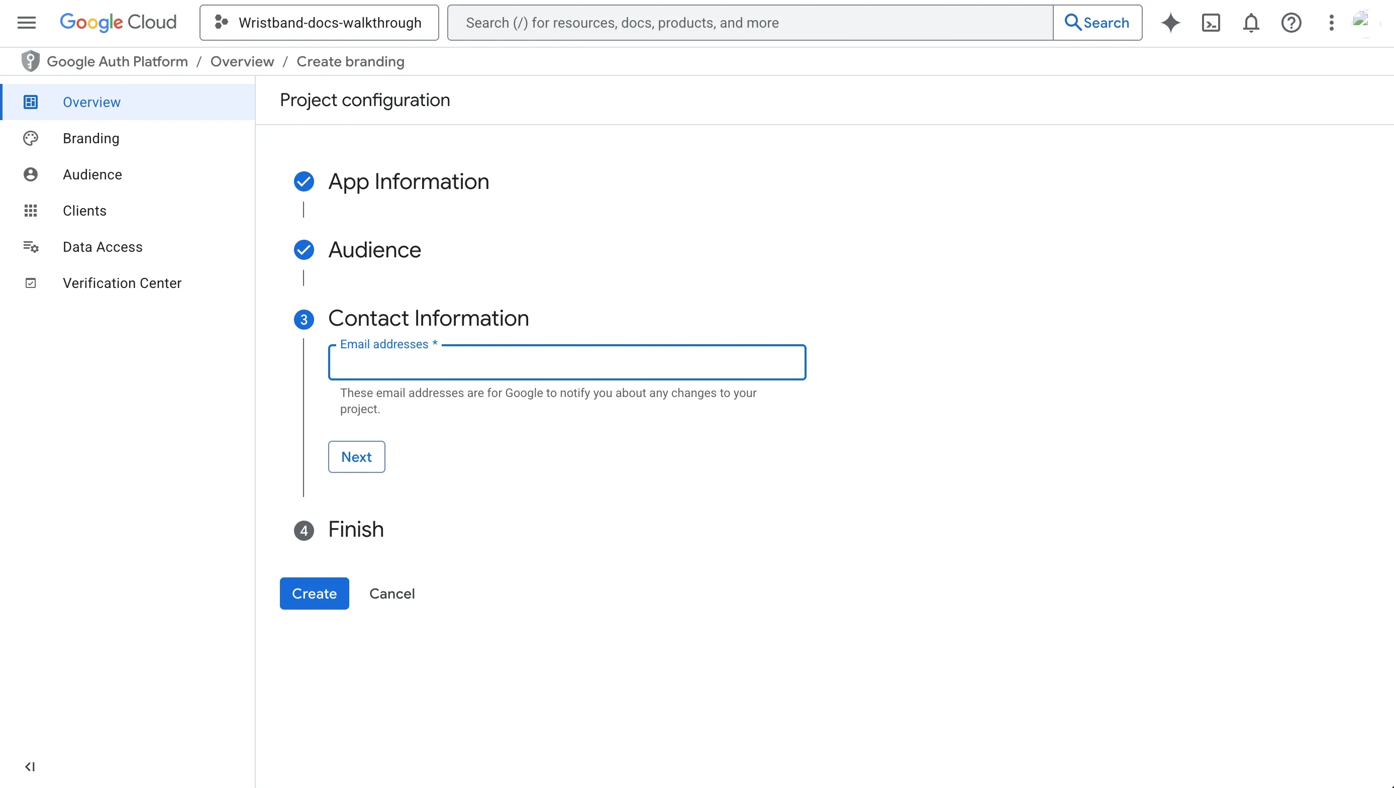Select Overview in the sidebar
The image size is (1394, 788).
coord(128,102)
